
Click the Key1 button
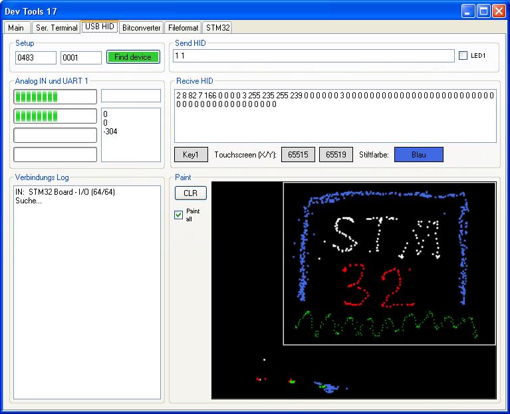[x=191, y=154]
